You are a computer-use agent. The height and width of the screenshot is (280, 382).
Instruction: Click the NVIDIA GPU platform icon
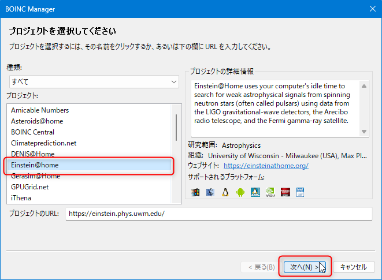[x=270, y=192]
